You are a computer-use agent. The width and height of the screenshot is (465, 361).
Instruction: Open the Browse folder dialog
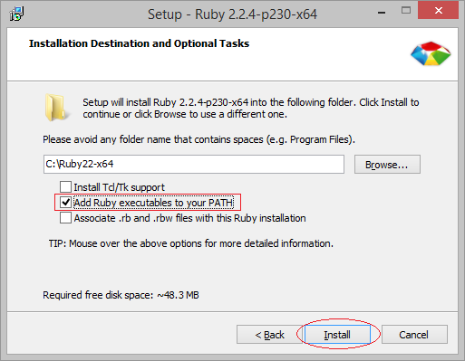387,165
